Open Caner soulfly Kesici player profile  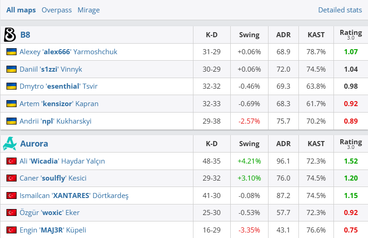(53, 178)
